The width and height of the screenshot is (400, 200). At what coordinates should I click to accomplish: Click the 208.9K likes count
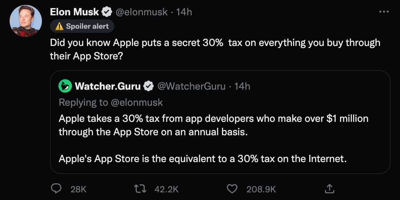click(x=261, y=189)
